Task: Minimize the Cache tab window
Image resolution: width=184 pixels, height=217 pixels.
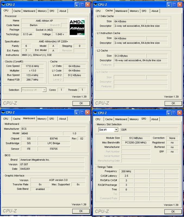Action: 169,5
